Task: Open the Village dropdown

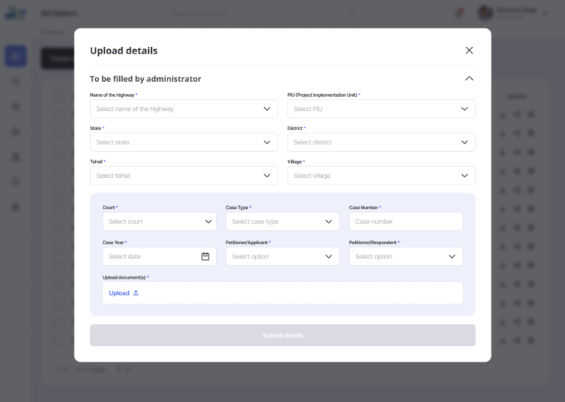Action: 380,176
